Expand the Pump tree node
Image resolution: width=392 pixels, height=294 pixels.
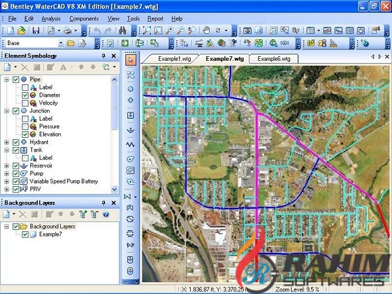pos(7,174)
